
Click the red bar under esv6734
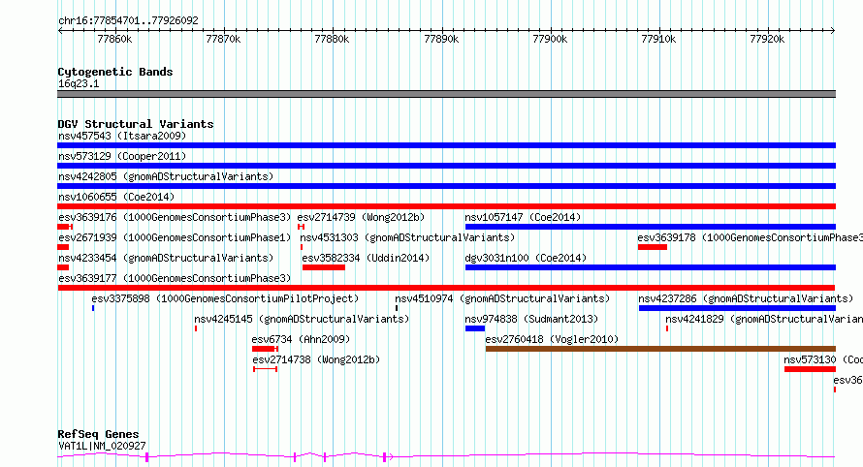click(265, 349)
